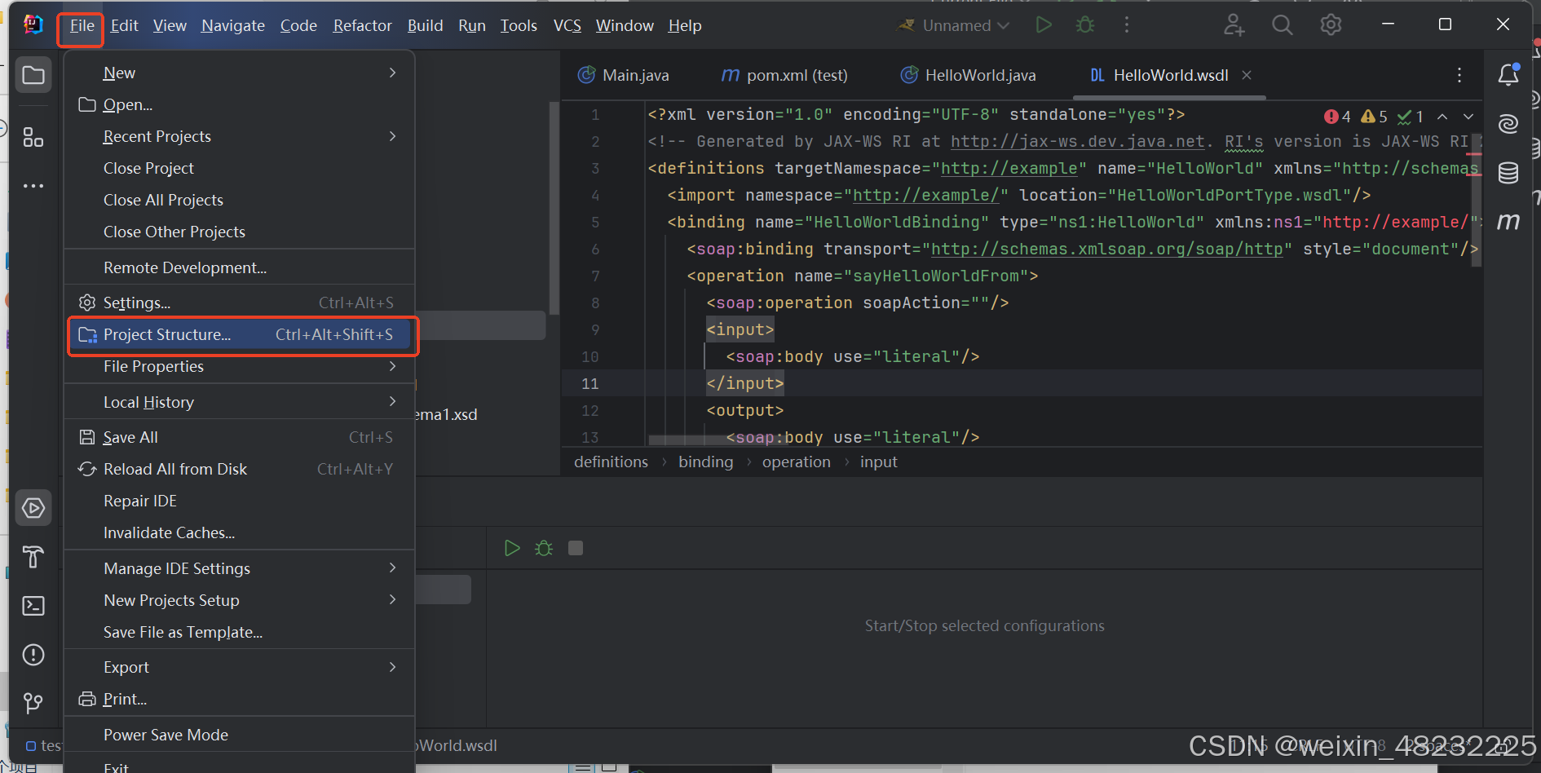Click 'binding' in the breadcrumb bar
The image size is (1541, 773).
pyautogui.click(x=705, y=462)
